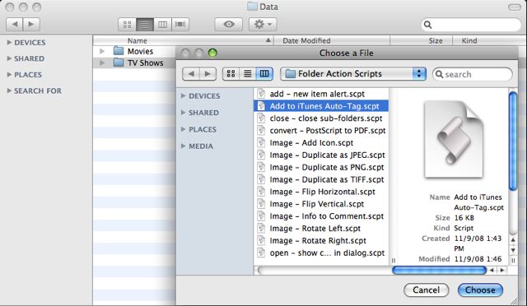Select close - close sub-folders.scpt
Screen dimensions: 527x306
[x=321, y=118]
